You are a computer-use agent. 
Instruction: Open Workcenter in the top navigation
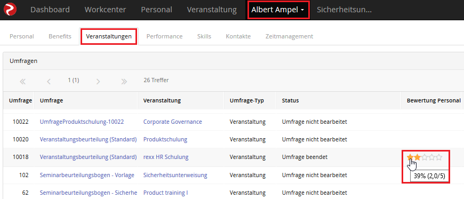pyautogui.click(x=106, y=10)
